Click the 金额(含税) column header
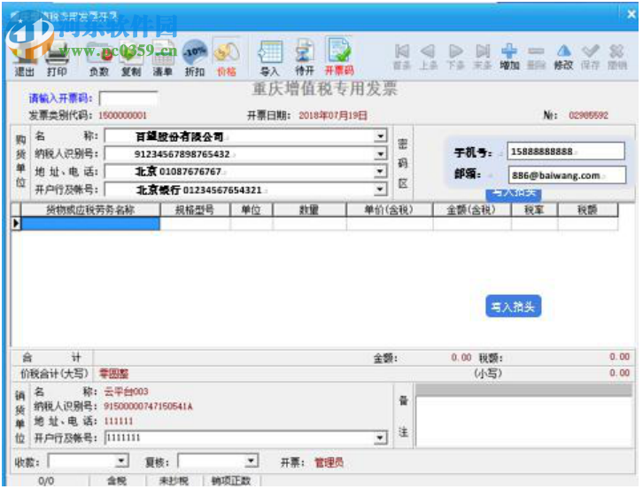This screenshot has height=489, width=643. pyautogui.click(x=471, y=210)
